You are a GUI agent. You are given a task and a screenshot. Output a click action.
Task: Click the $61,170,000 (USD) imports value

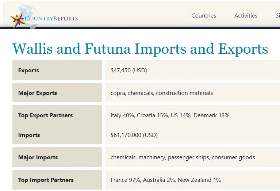click(134, 135)
